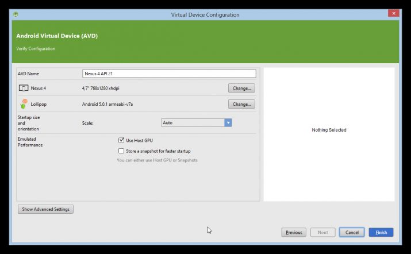The image size is (411, 254).
Task: Show Advanced Settings
Action: [45, 209]
